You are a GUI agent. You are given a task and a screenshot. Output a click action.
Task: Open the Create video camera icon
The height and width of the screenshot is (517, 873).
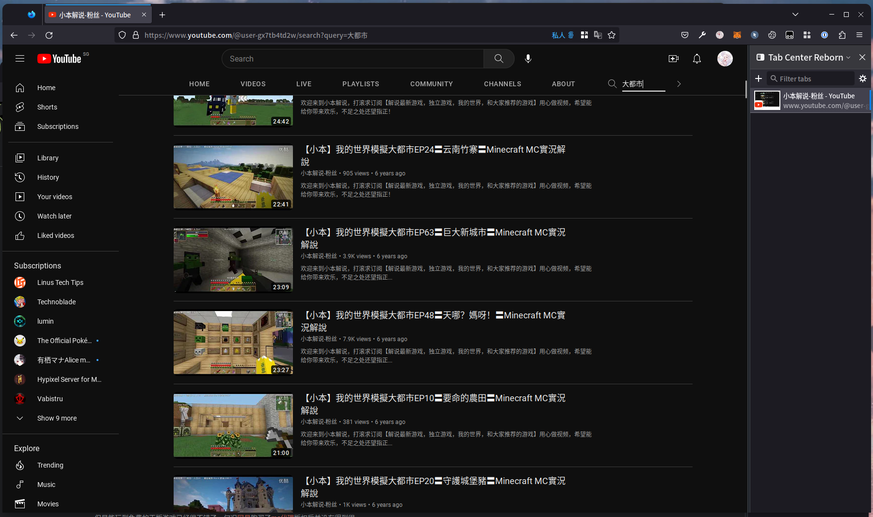pyautogui.click(x=674, y=59)
